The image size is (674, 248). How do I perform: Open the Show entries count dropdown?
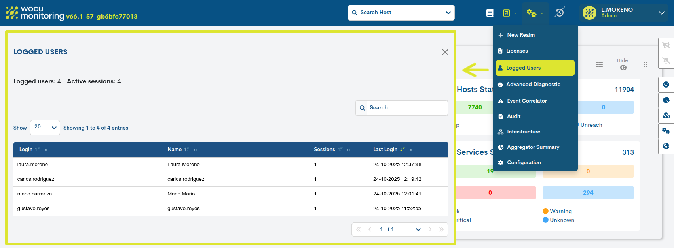point(45,128)
